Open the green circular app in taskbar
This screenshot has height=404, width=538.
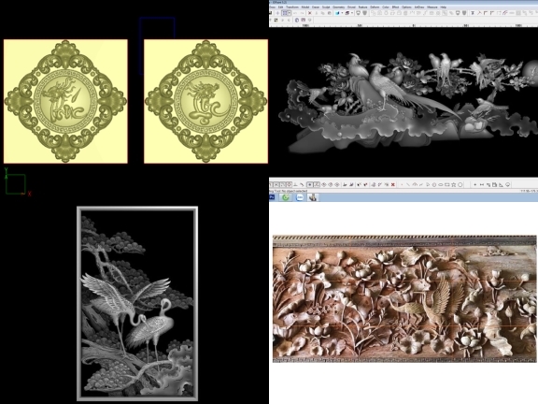[286, 197]
